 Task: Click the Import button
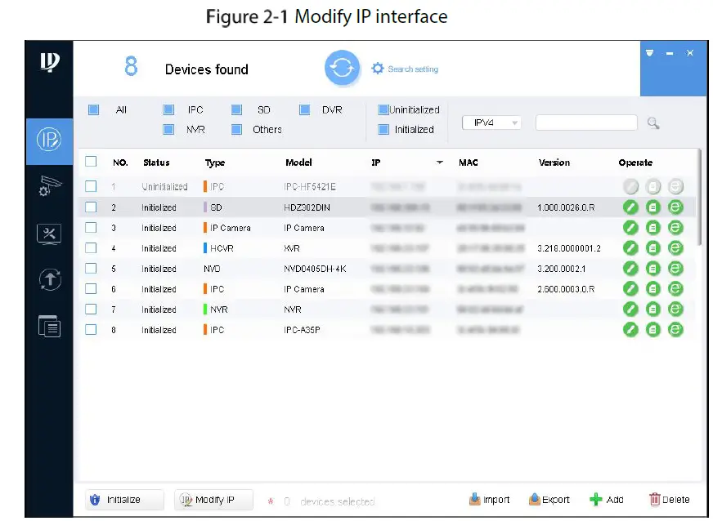pos(489,500)
